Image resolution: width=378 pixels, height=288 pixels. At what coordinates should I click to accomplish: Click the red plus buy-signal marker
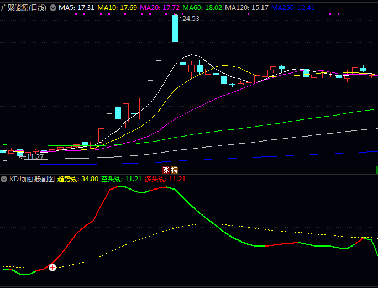click(53, 268)
